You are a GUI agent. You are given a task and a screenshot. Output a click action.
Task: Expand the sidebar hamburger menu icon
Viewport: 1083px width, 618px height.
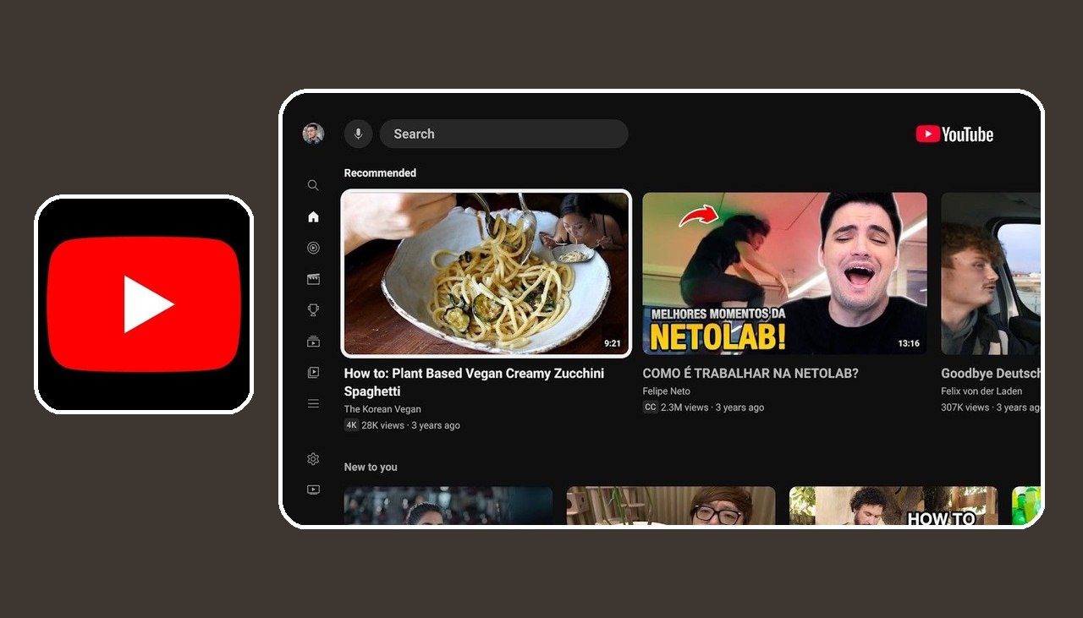click(313, 403)
